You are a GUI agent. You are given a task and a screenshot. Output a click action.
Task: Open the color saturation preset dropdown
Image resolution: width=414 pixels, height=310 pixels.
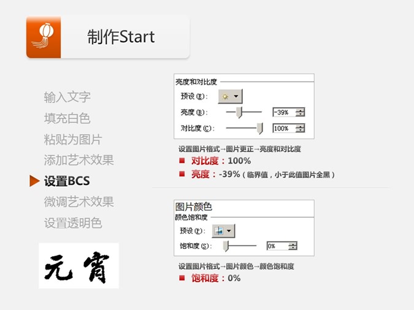click(x=223, y=231)
